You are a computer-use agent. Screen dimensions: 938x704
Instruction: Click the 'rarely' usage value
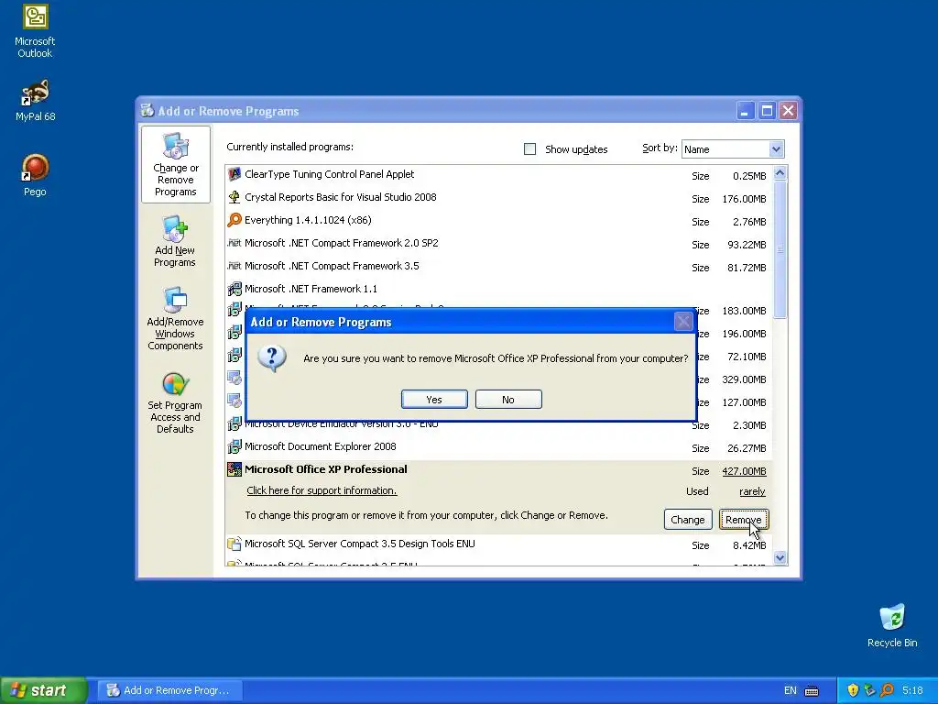(x=752, y=491)
